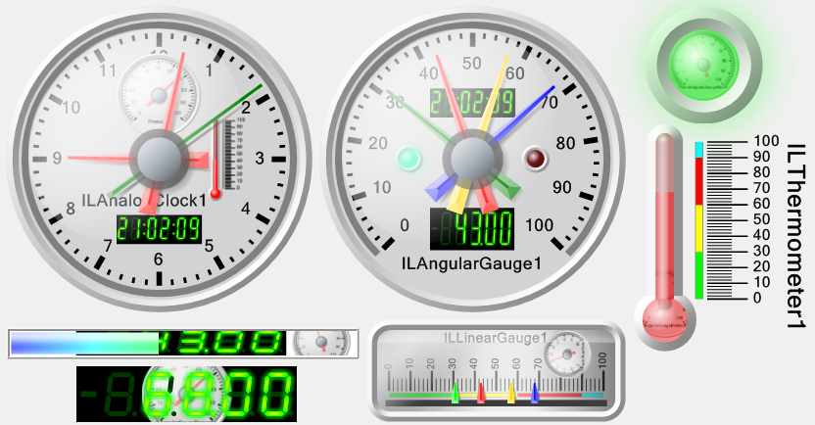This screenshot has height=425, width=815.
Task: Click the red thermometer bulb
Action: [x=664, y=315]
